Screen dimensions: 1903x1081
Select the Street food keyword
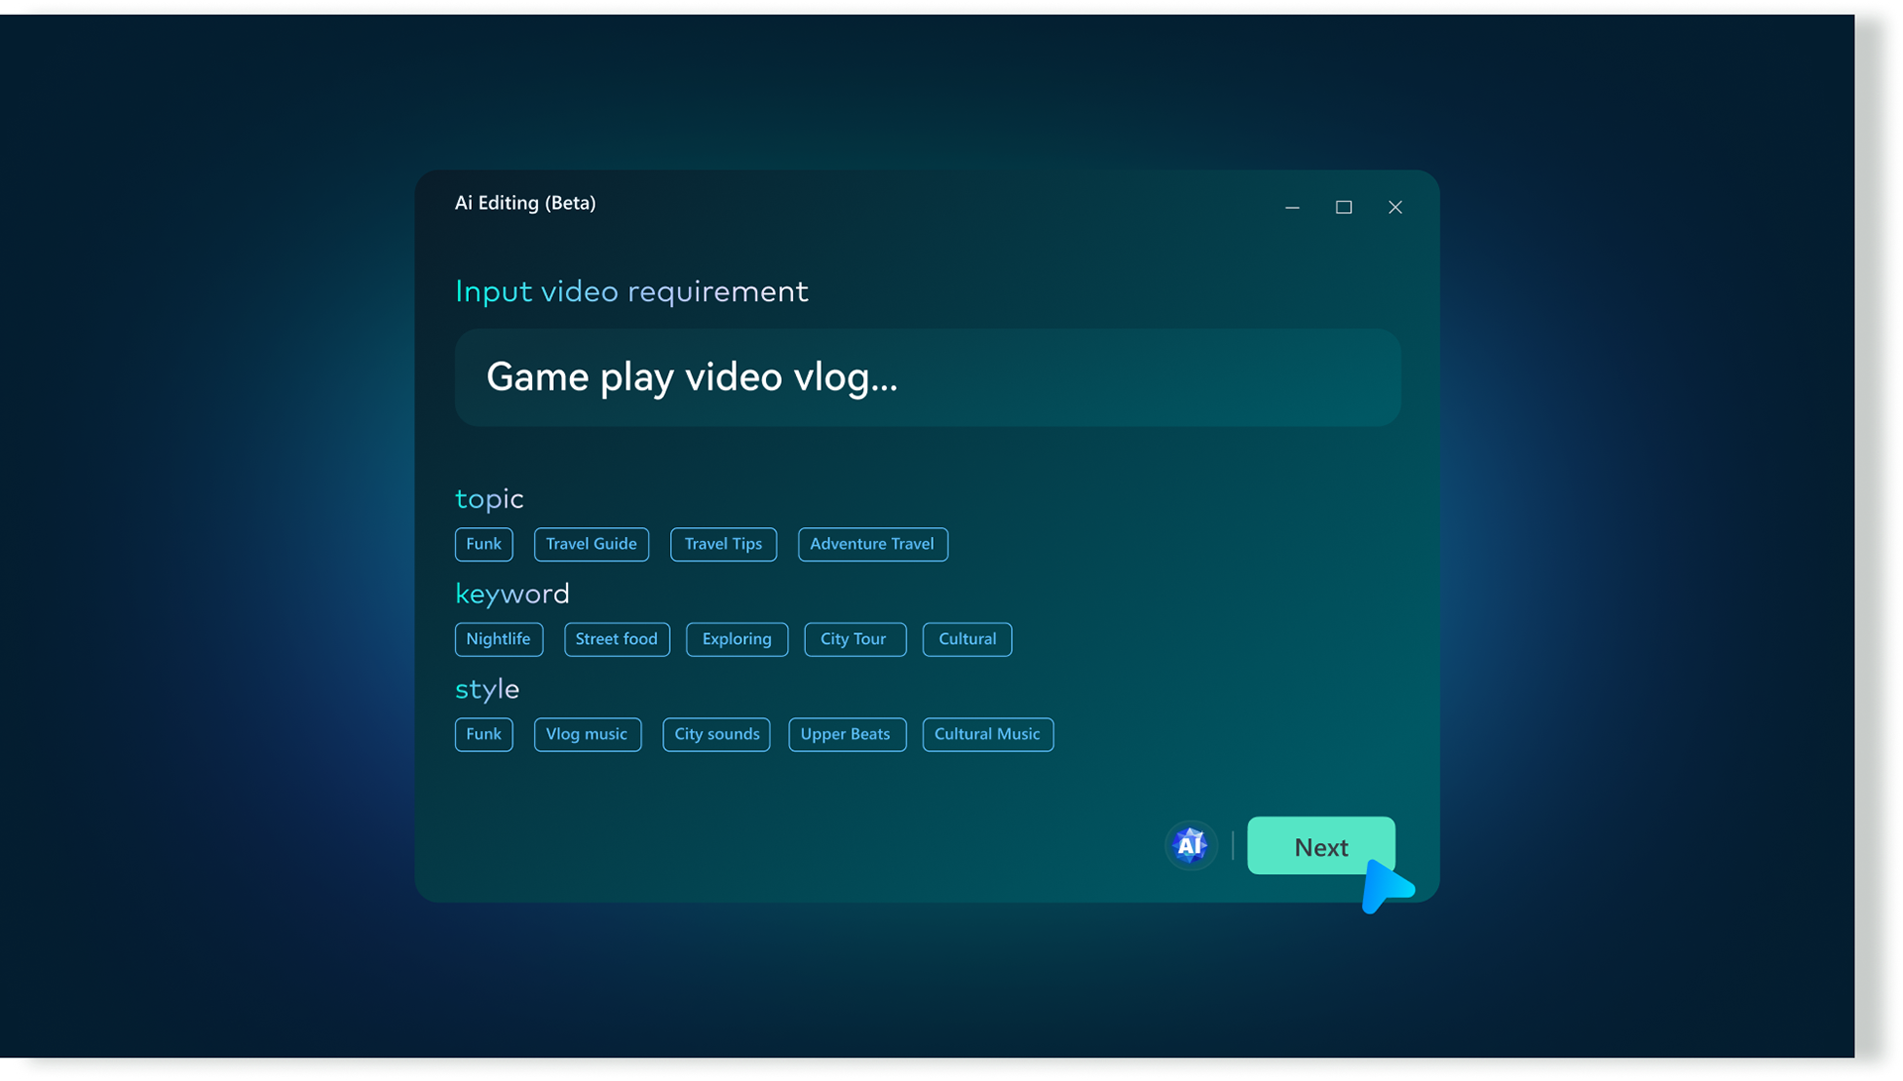click(616, 639)
